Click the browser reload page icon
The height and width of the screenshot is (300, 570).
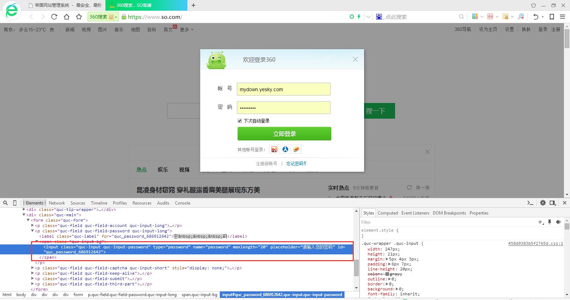[x=54, y=17]
